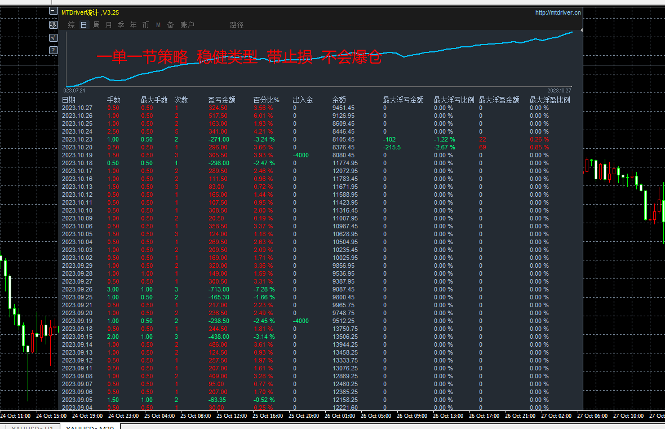665x429 pixels.
Task: Select the M magic-number tab
Action: [158, 25]
